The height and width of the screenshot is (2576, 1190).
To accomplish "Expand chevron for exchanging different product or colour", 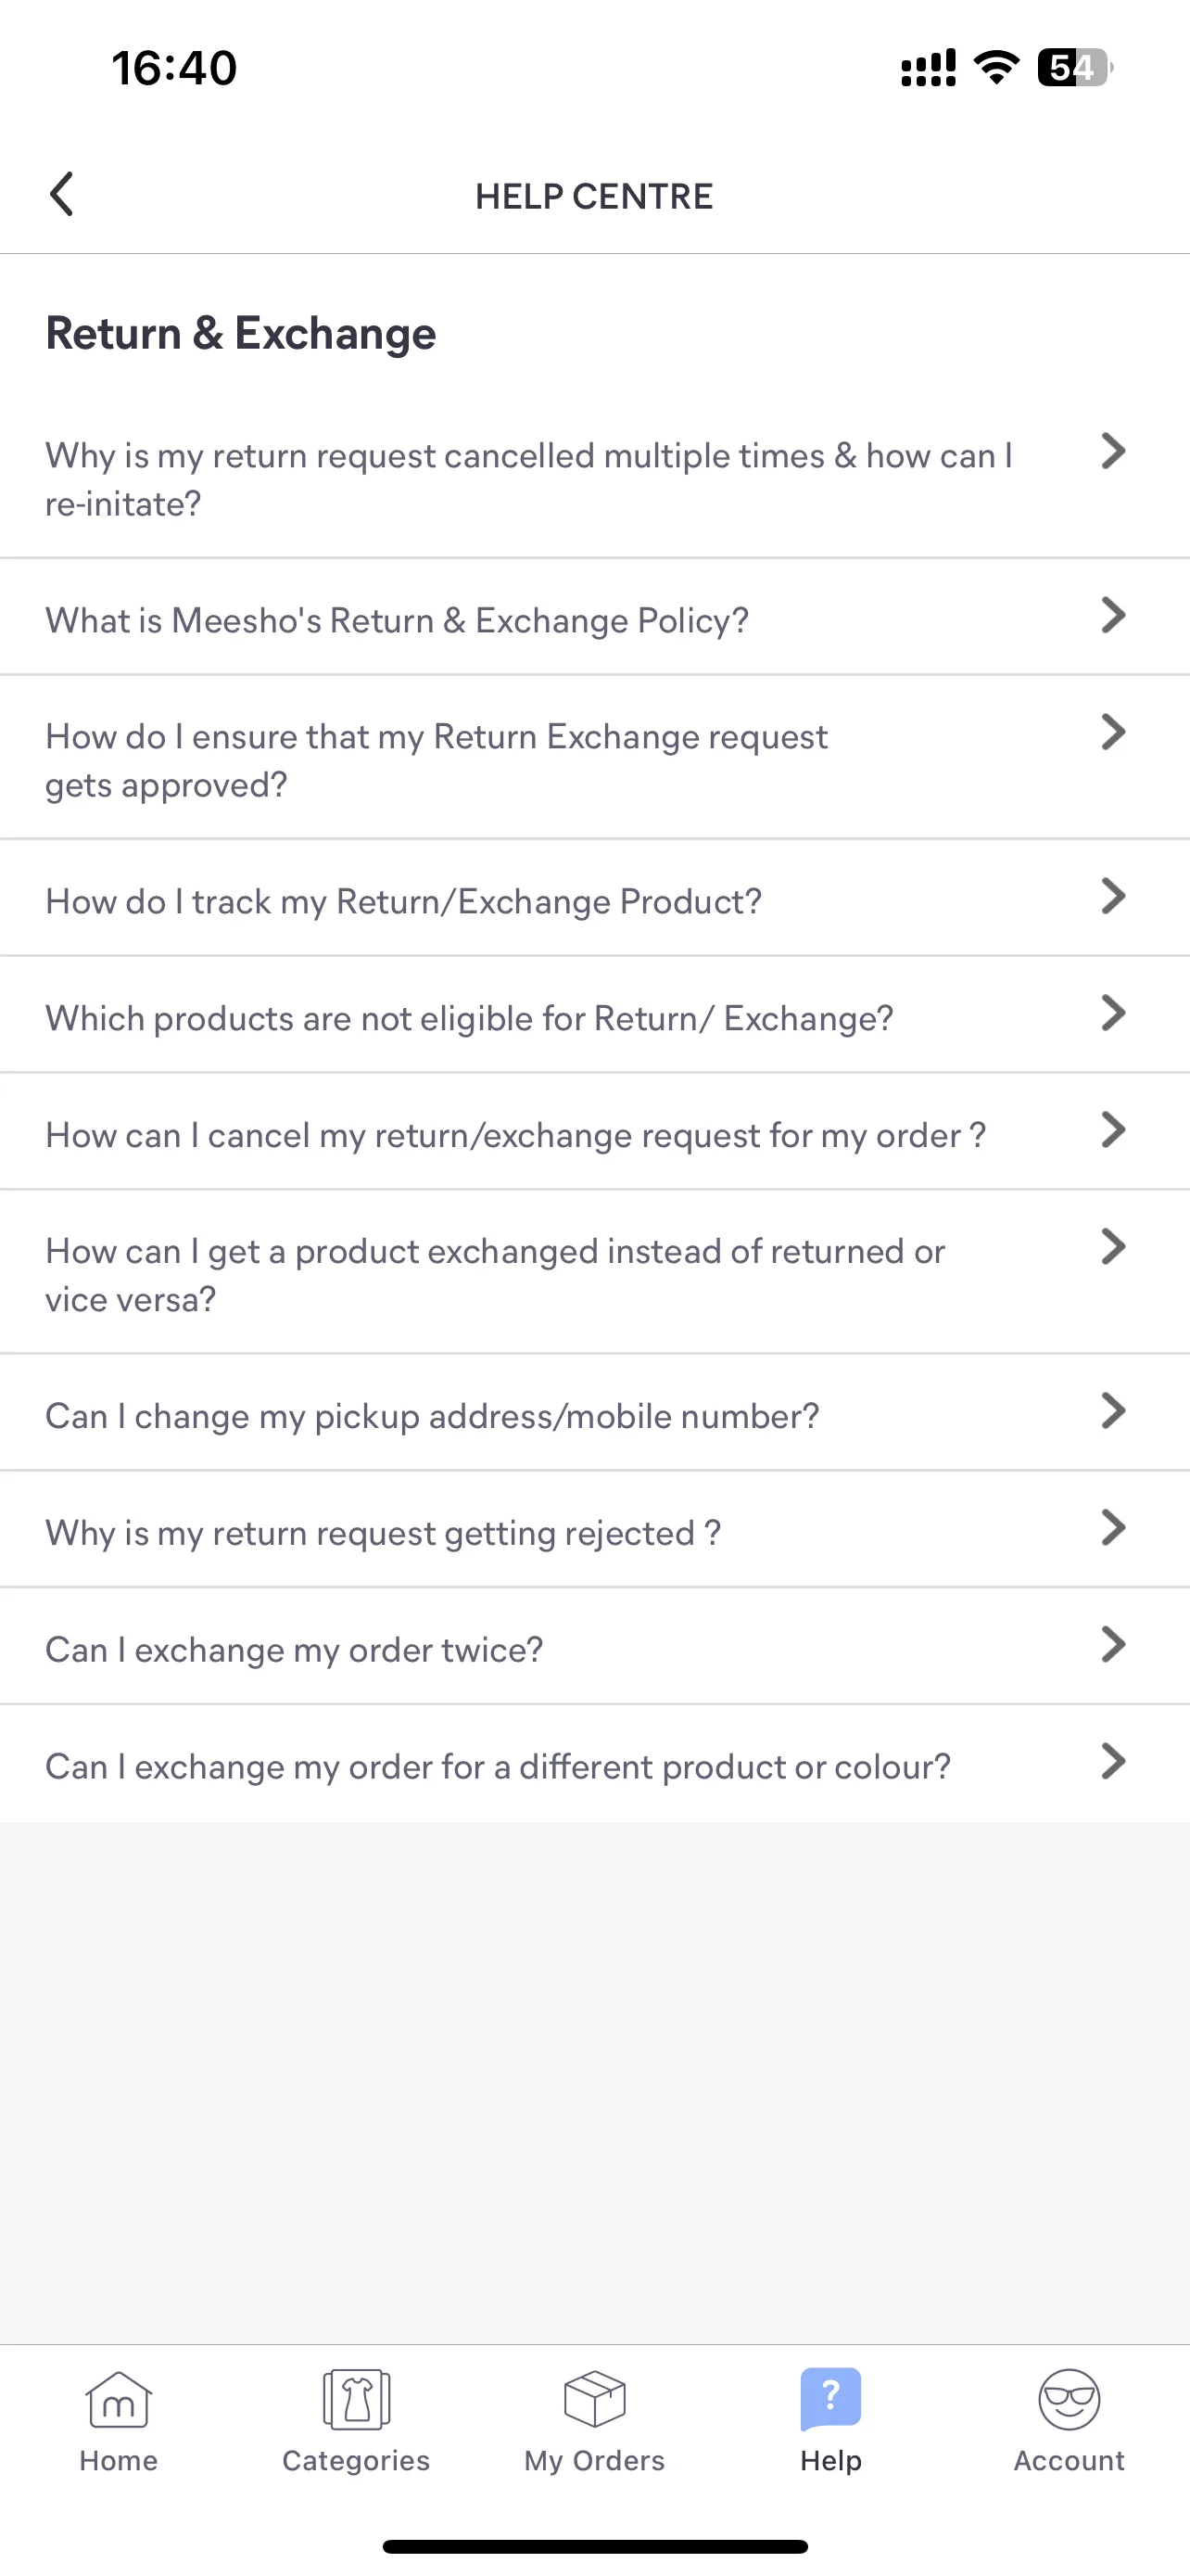I will [x=1113, y=1762].
